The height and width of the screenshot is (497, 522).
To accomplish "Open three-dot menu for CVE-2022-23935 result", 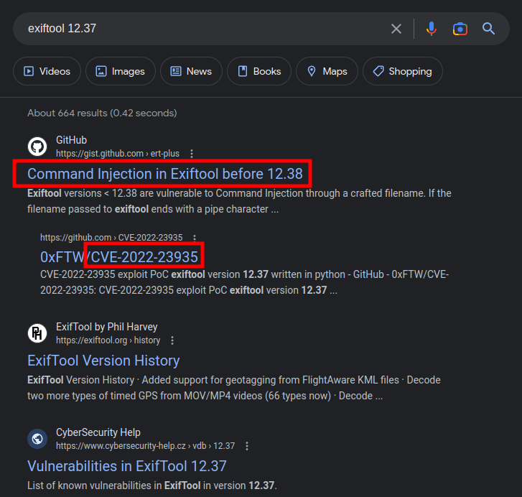I will click(195, 238).
